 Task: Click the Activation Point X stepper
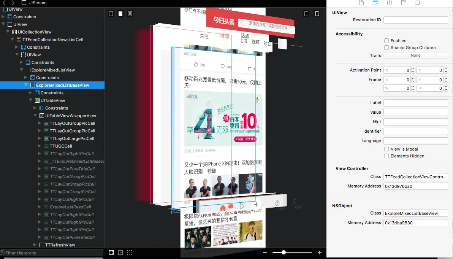413,70
